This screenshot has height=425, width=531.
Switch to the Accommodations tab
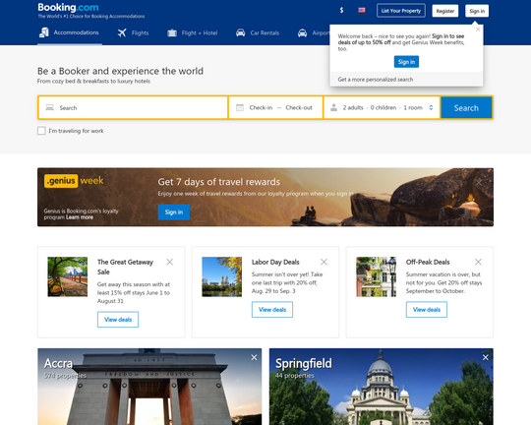pyautogui.click(x=70, y=32)
